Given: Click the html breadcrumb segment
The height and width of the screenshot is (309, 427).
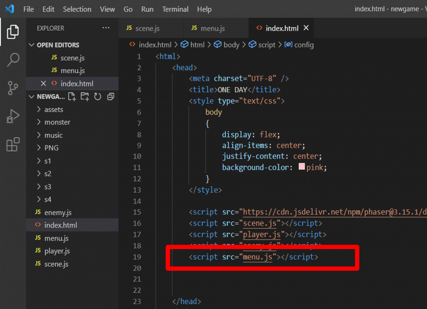Looking at the screenshot, I should (x=197, y=45).
